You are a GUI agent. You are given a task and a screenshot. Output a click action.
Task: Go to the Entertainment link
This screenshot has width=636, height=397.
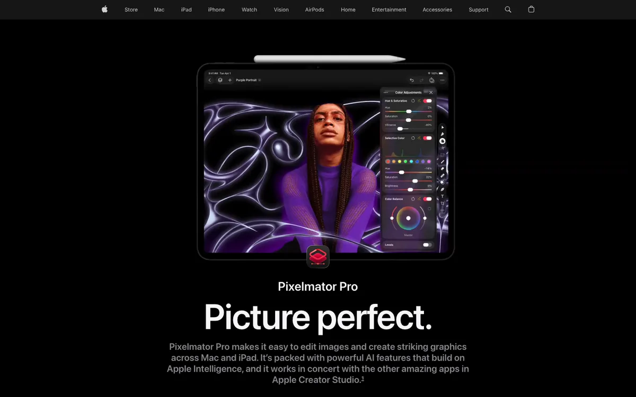point(389,10)
